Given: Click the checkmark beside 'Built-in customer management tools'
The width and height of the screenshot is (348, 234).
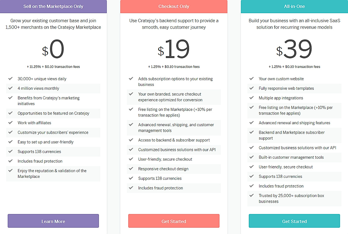Looking at the screenshot, I should [252, 157].
